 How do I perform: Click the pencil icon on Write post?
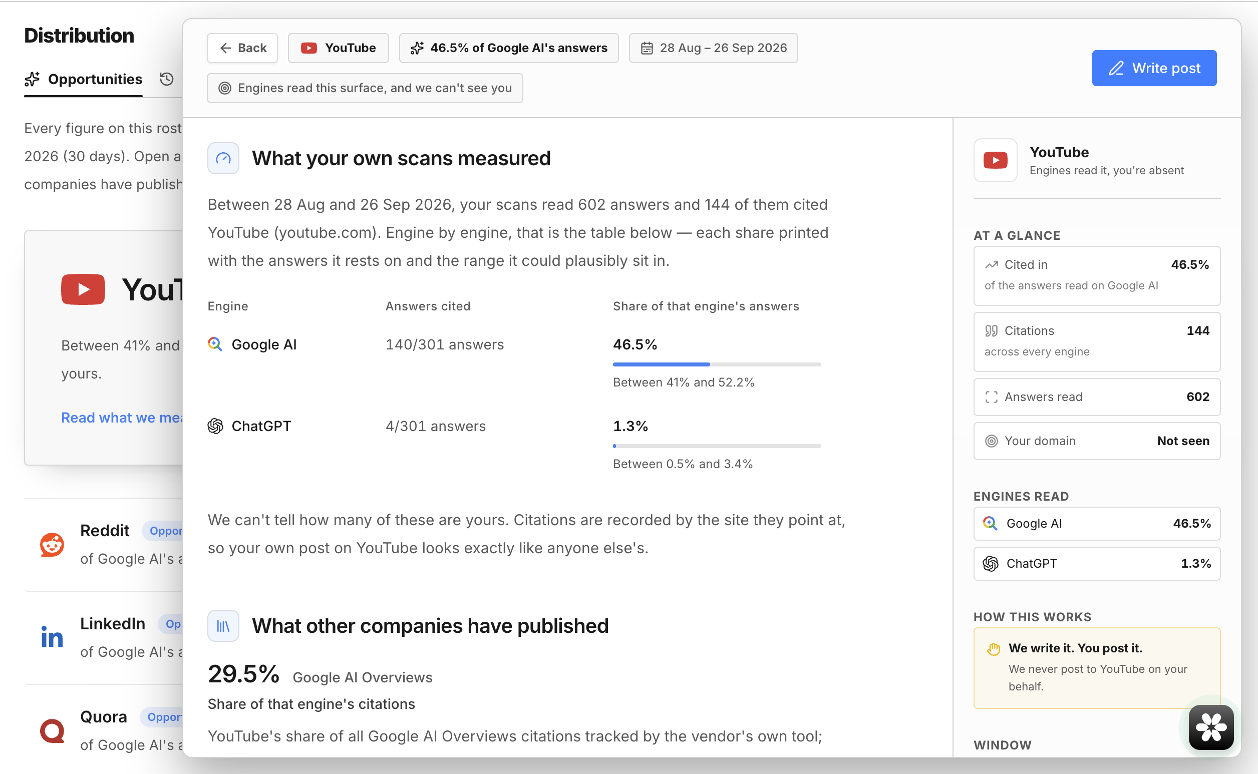[1116, 68]
